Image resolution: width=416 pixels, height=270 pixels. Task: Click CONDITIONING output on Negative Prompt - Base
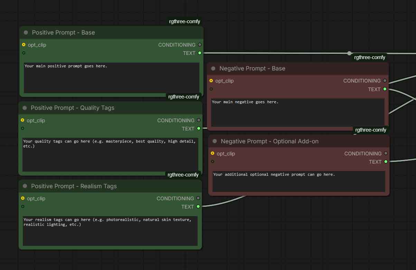(x=385, y=81)
